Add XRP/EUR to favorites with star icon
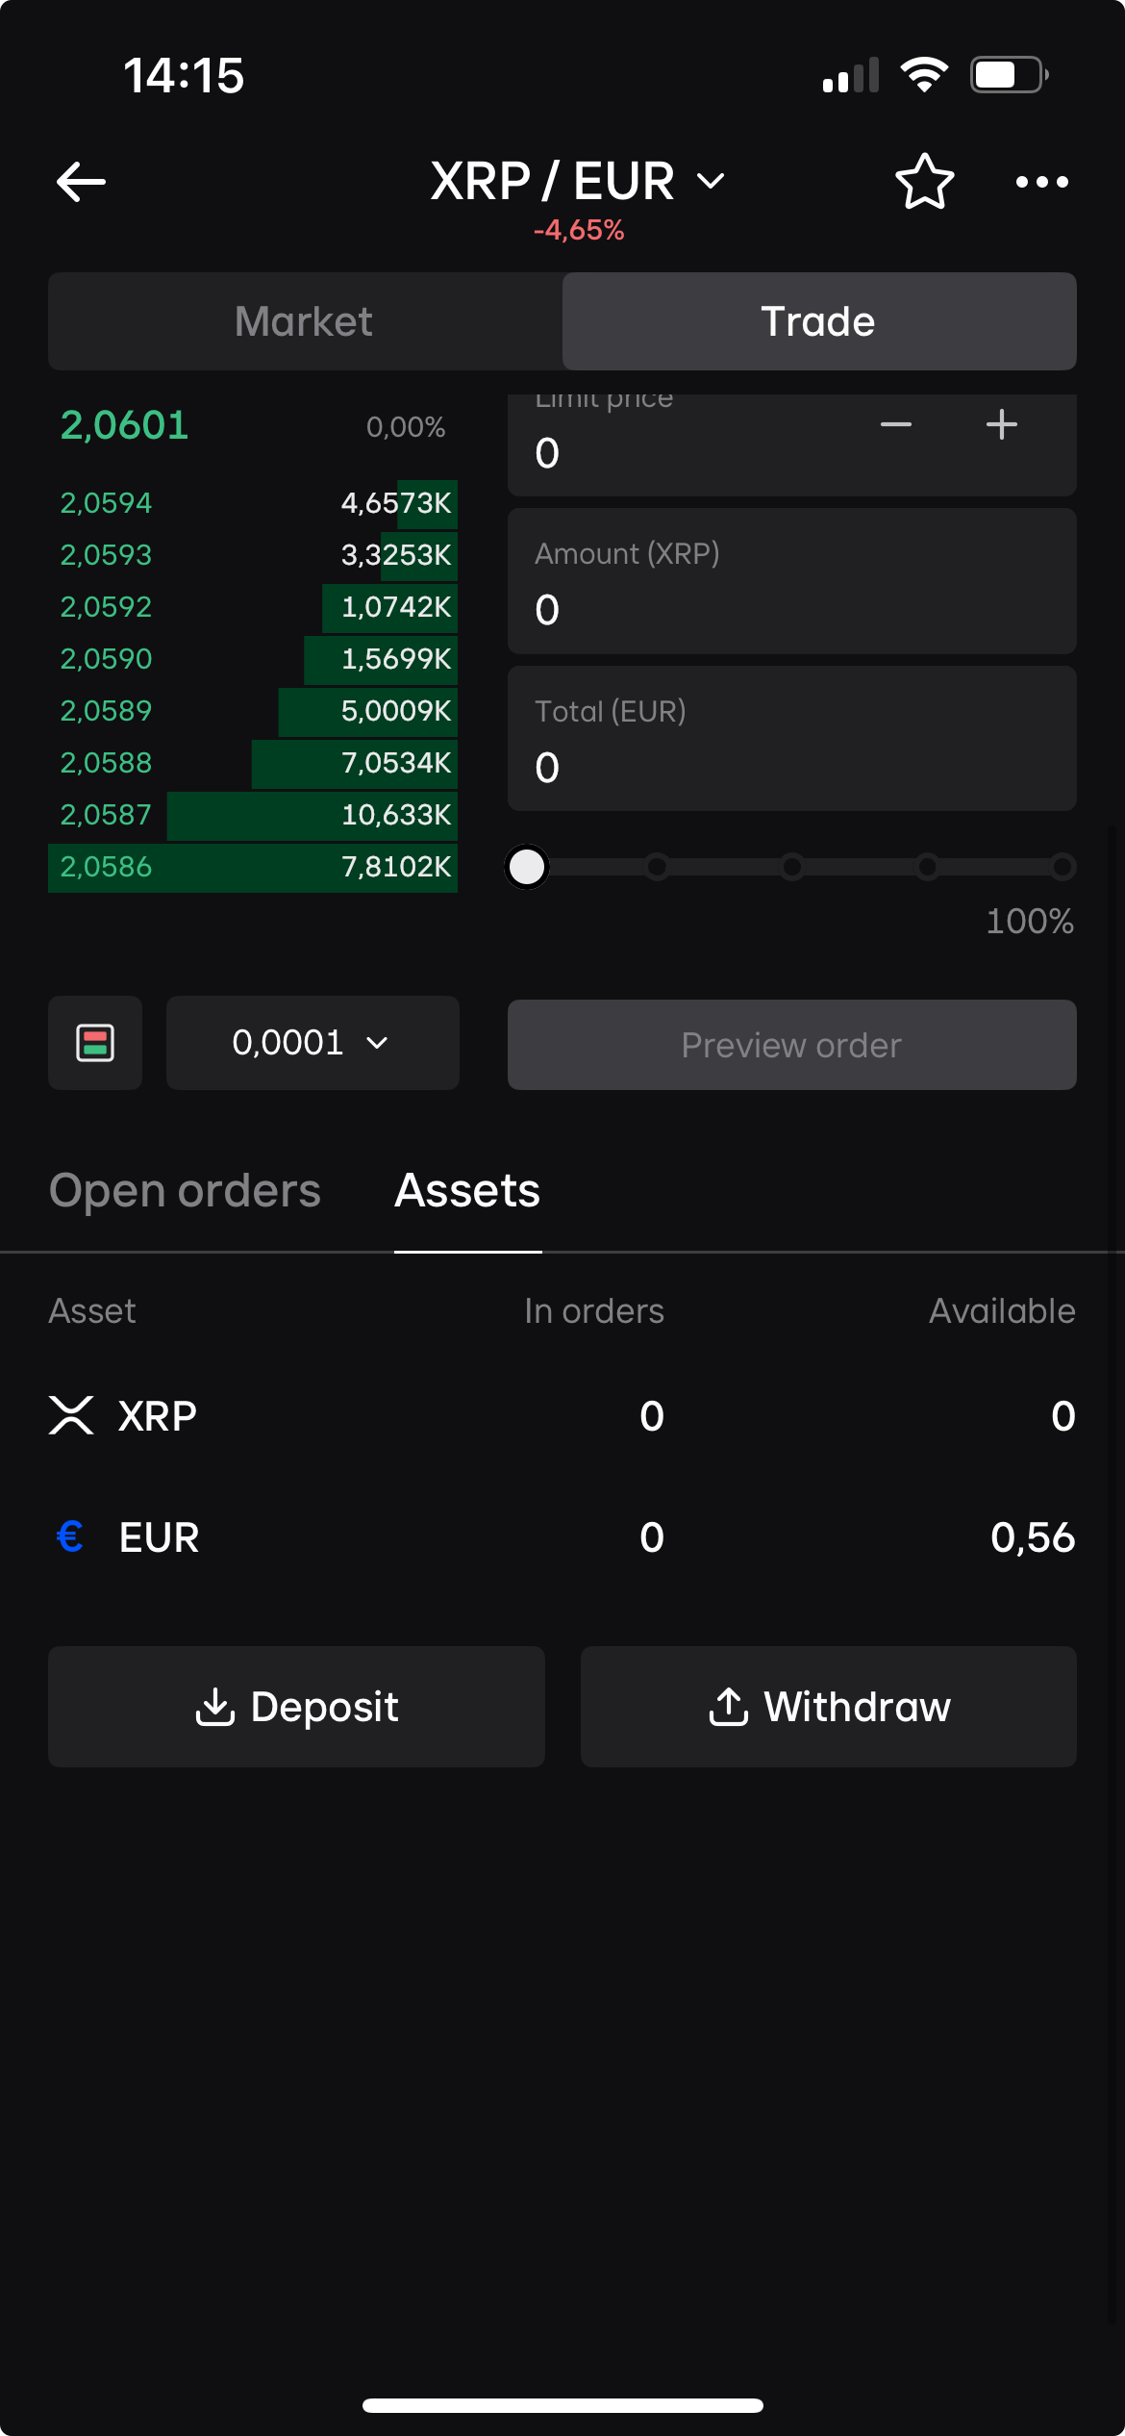The image size is (1125, 2436). click(x=924, y=182)
